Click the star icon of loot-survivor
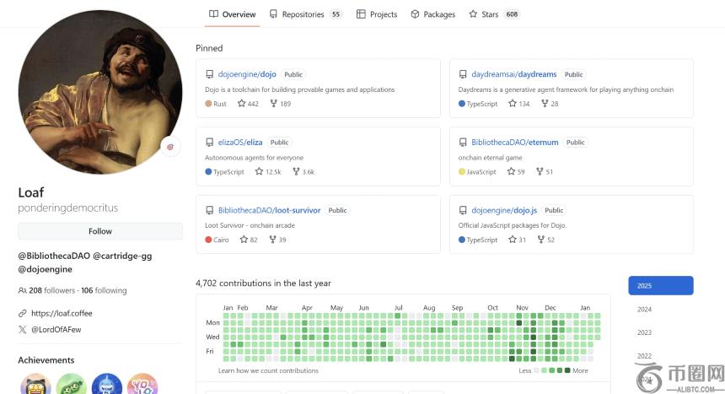The image size is (725, 394). point(244,240)
